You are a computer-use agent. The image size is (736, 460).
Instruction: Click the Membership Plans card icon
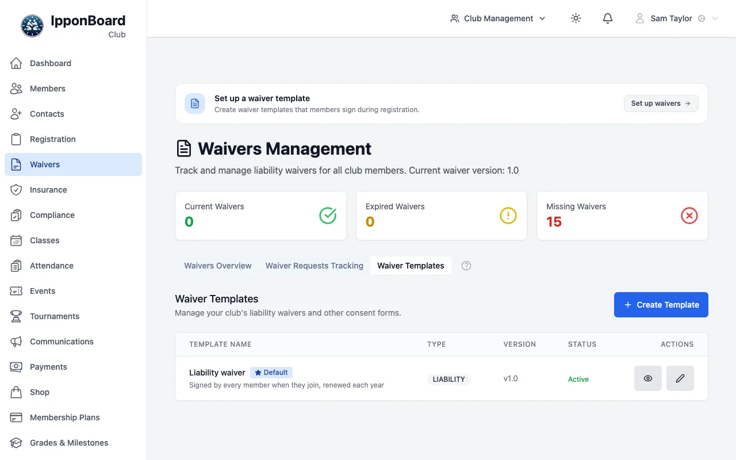(x=16, y=417)
